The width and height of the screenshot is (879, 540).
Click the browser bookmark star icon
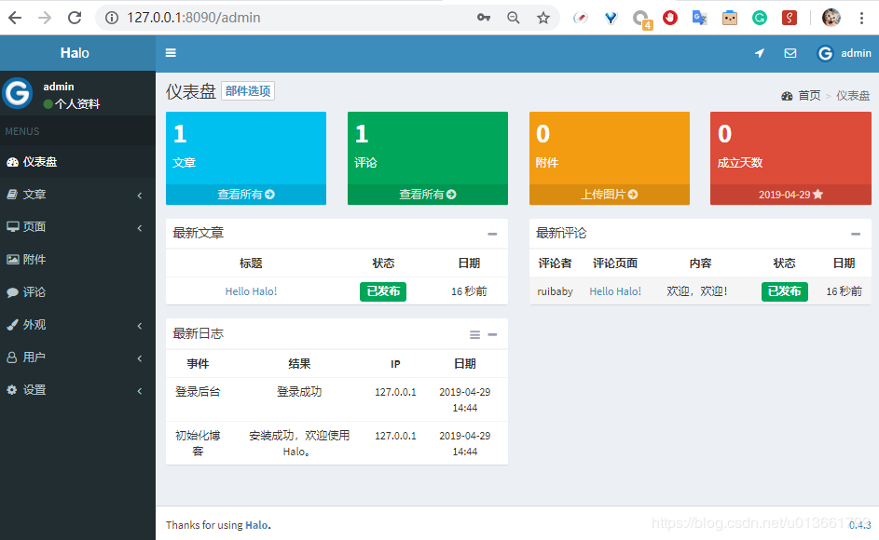[543, 17]
